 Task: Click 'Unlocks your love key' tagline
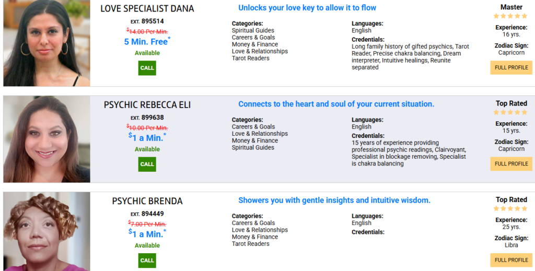307,8
